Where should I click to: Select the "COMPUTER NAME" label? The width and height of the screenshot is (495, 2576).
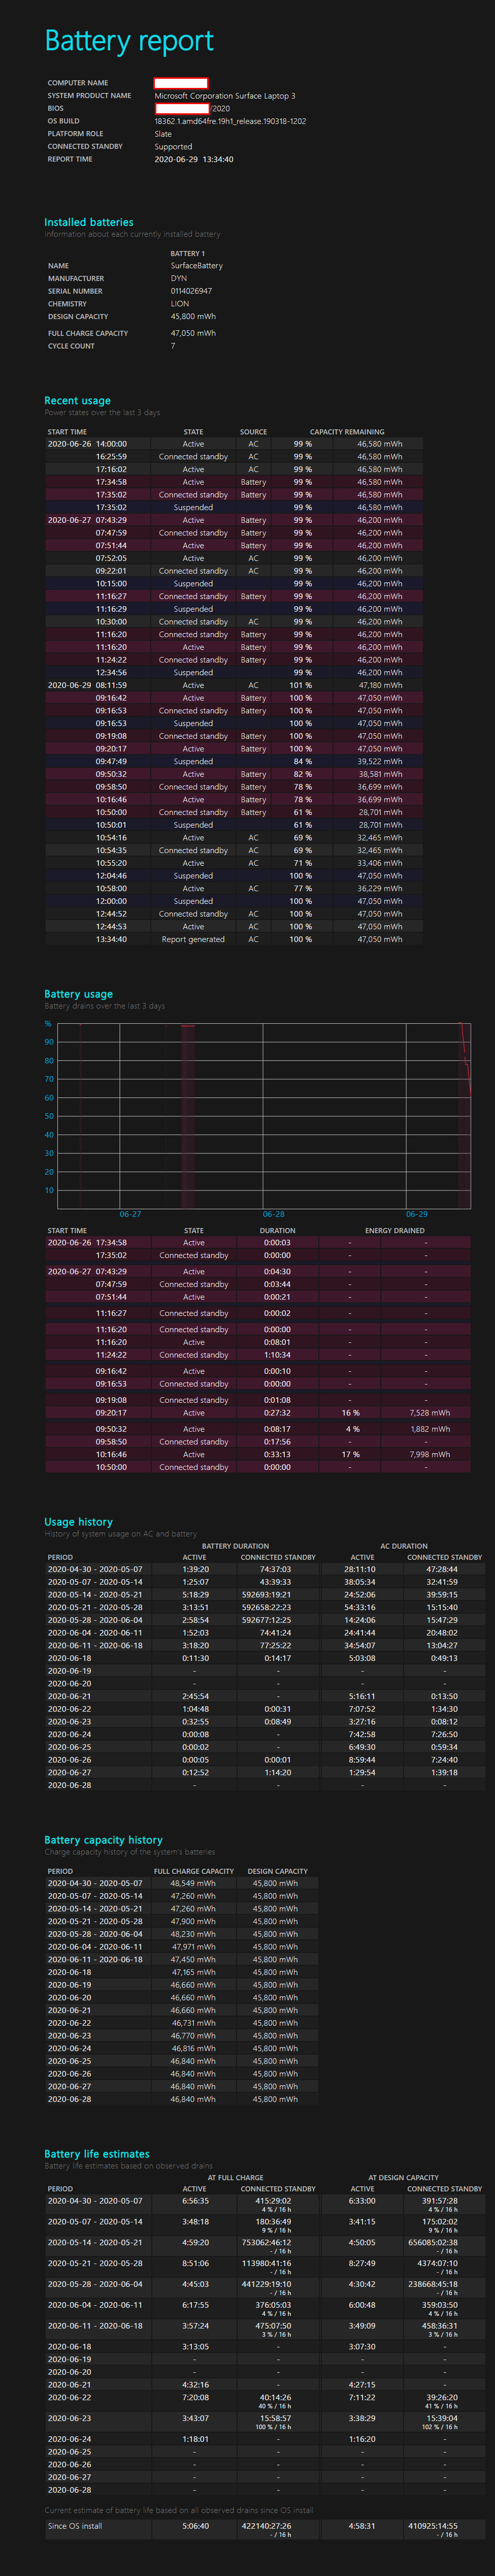(78, 83)
